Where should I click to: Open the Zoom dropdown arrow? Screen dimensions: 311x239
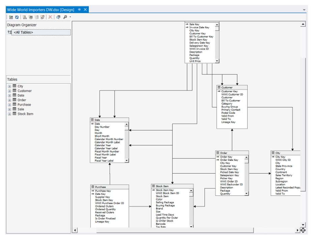[70, 17]
